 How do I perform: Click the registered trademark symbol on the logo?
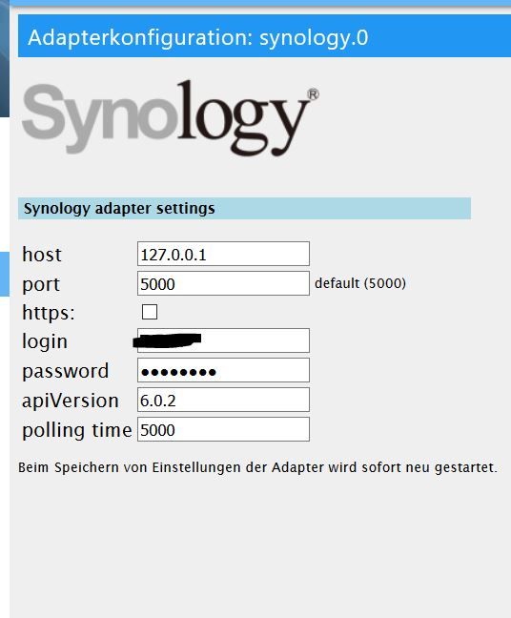click(x=313, y=94)
